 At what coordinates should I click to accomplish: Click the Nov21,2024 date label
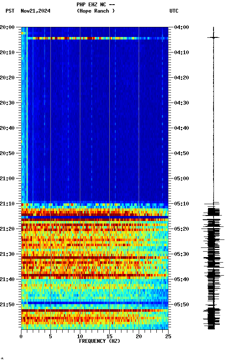pyautogui.click(x=35, y=11)
